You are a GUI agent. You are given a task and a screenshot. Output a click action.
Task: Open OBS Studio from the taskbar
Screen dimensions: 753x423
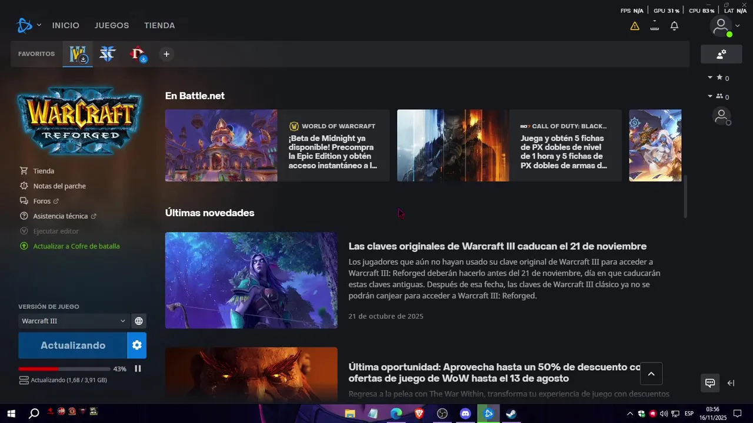tap(442, 414)
